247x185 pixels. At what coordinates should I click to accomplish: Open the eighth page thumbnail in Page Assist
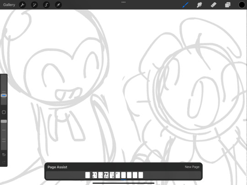coord(129,175)
